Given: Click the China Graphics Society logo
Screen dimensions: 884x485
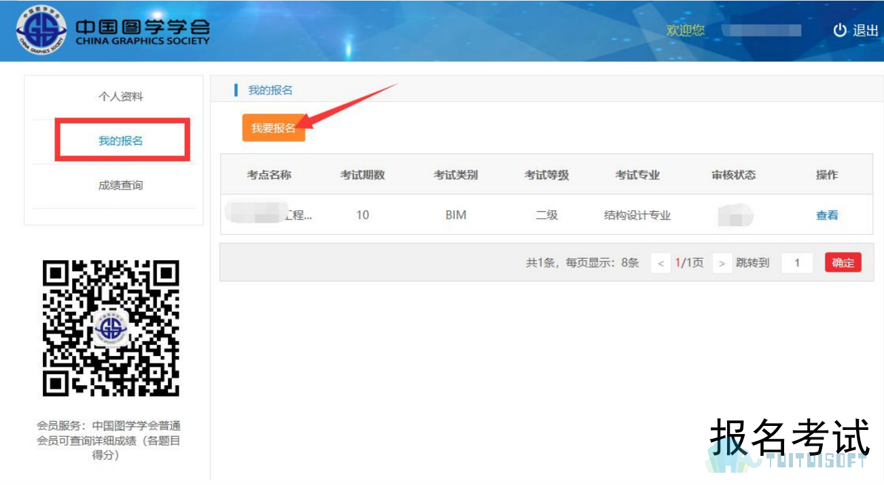Looking at the screenshot, I should [113, 31].
